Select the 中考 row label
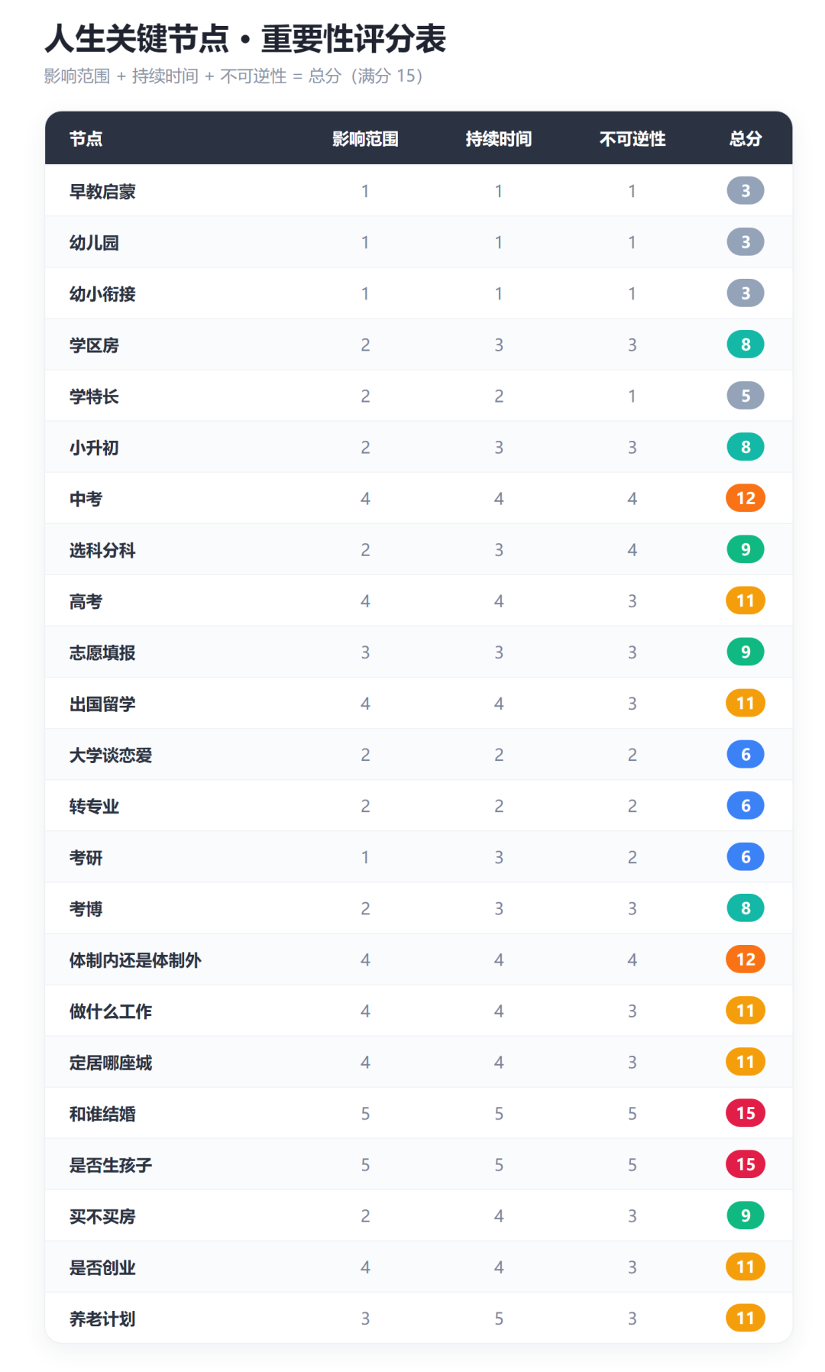 (86, 498)
